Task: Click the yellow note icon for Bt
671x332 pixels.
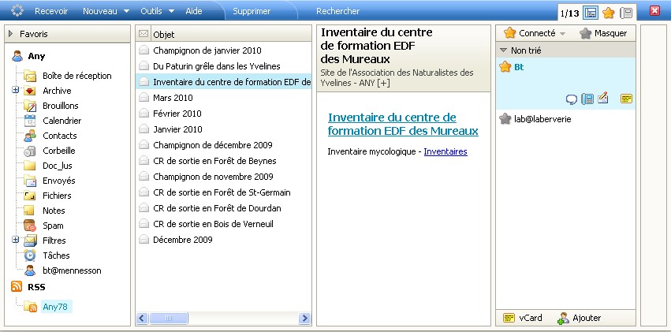Action: 626,99
